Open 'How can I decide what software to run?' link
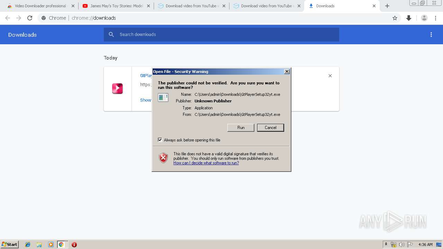The height and width of the screenshot is (249, 443). (206, 163)
